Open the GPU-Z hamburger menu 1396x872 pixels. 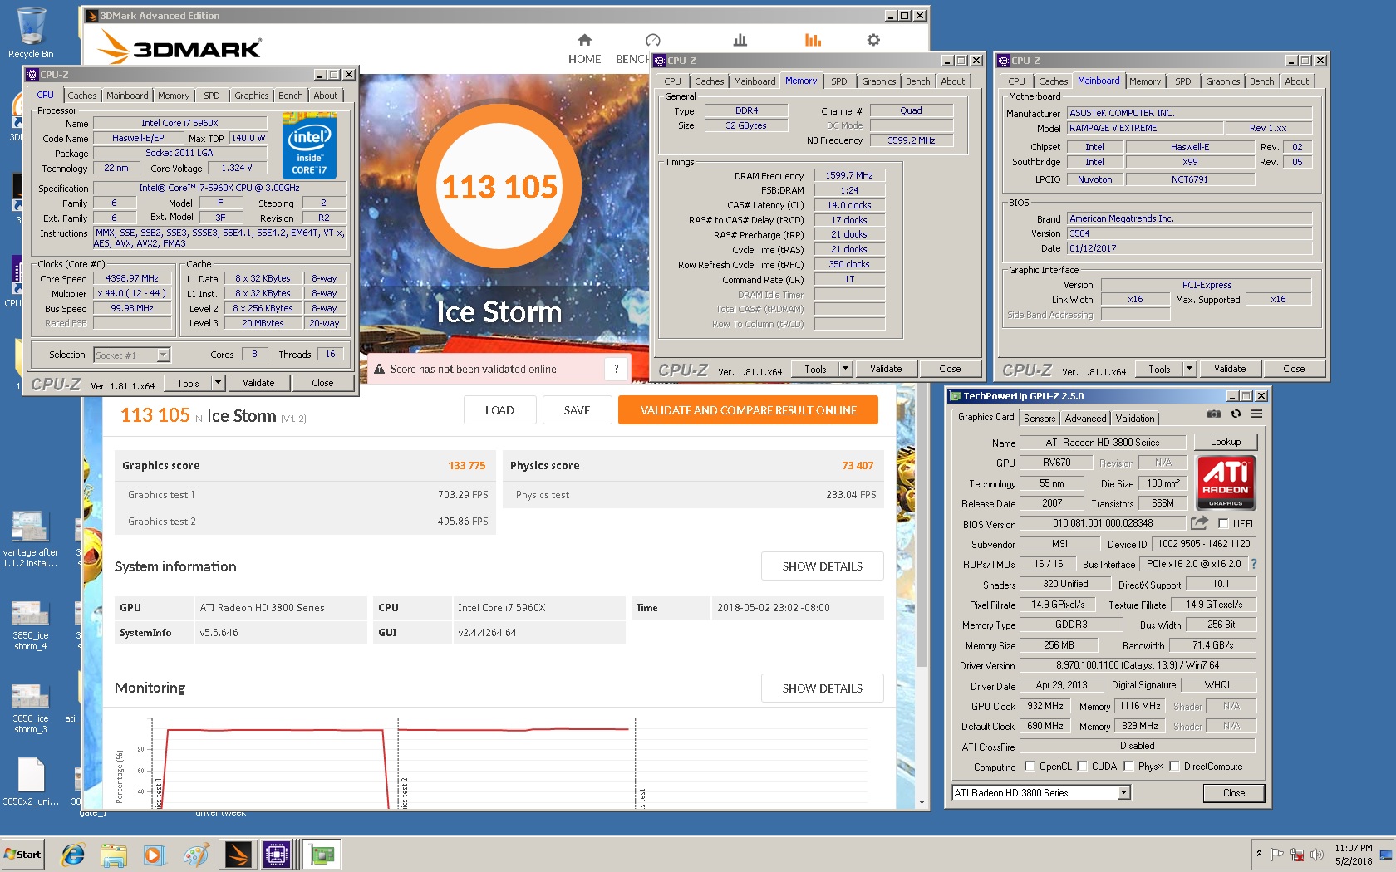(x=1256, y=414)
